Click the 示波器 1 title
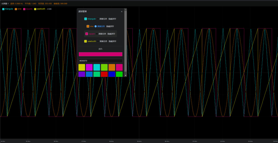Viewport: 278px width, 143px height. [x=5, y=4]
